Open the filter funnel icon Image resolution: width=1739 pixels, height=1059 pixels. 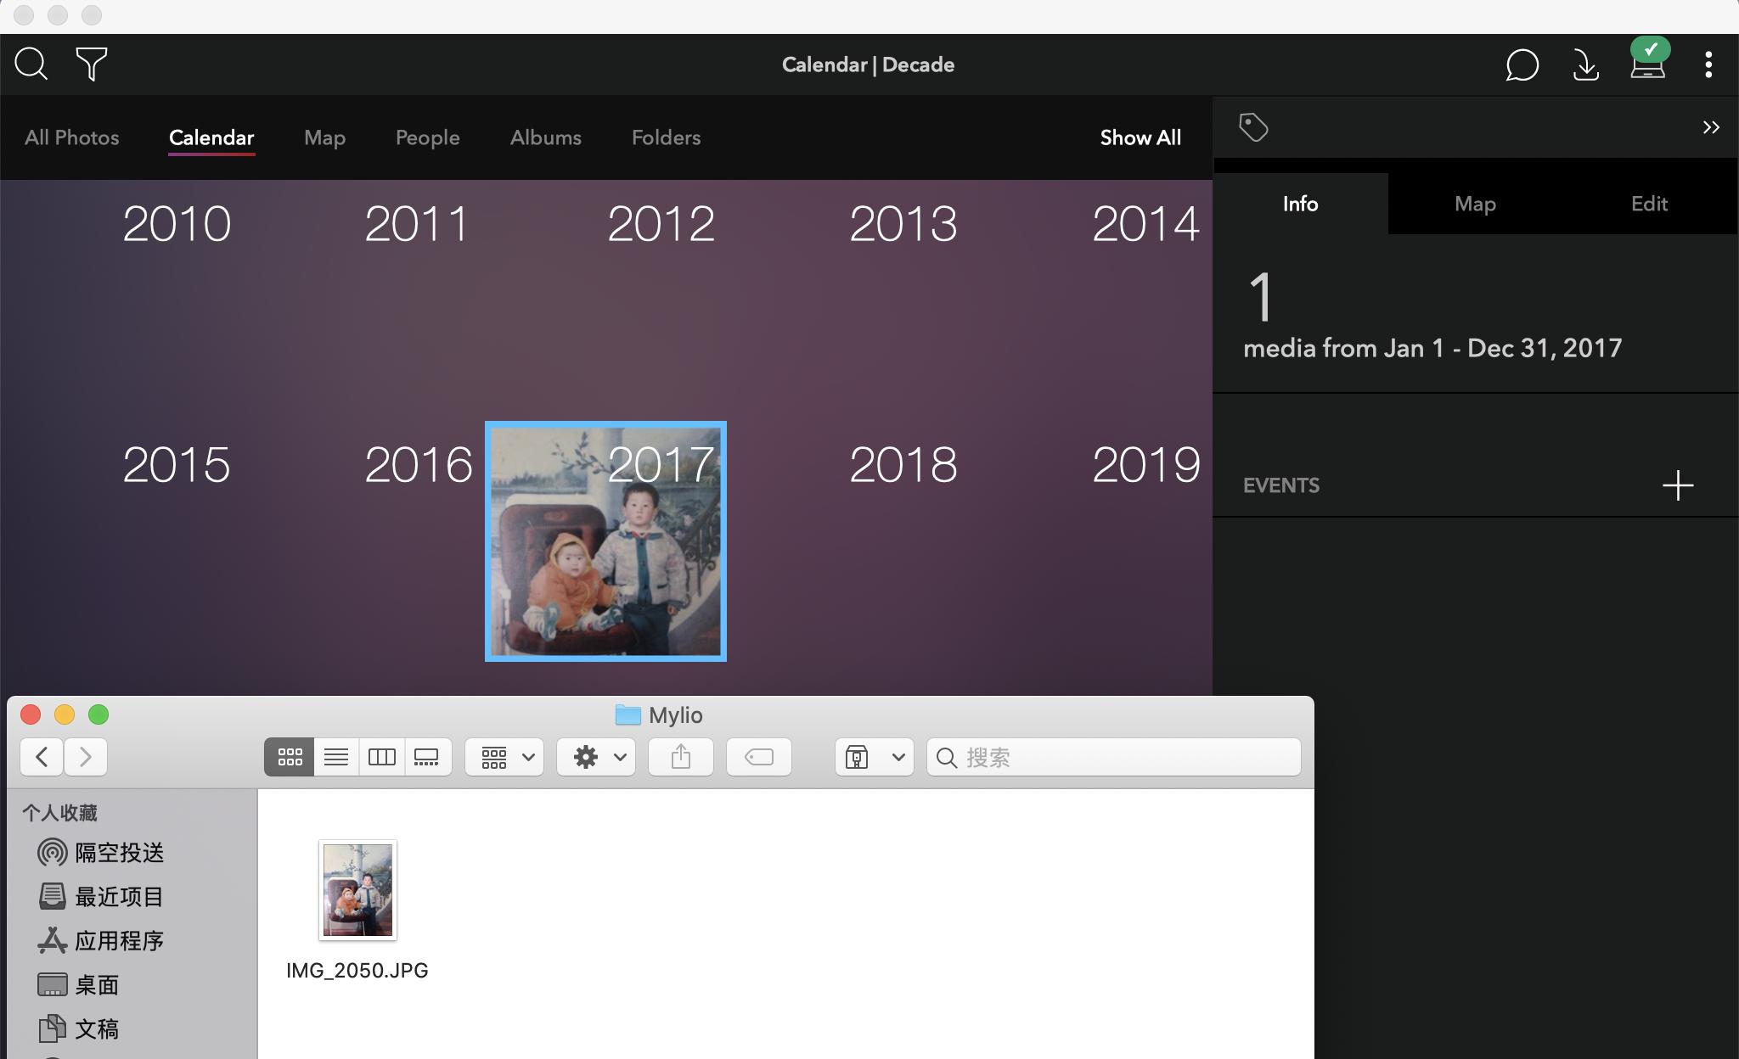tap(91, 64)
